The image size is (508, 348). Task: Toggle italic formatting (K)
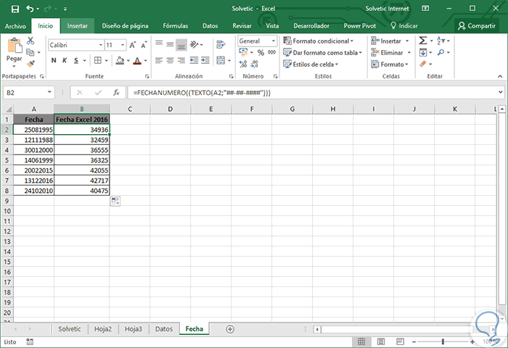tap(65, 61)
